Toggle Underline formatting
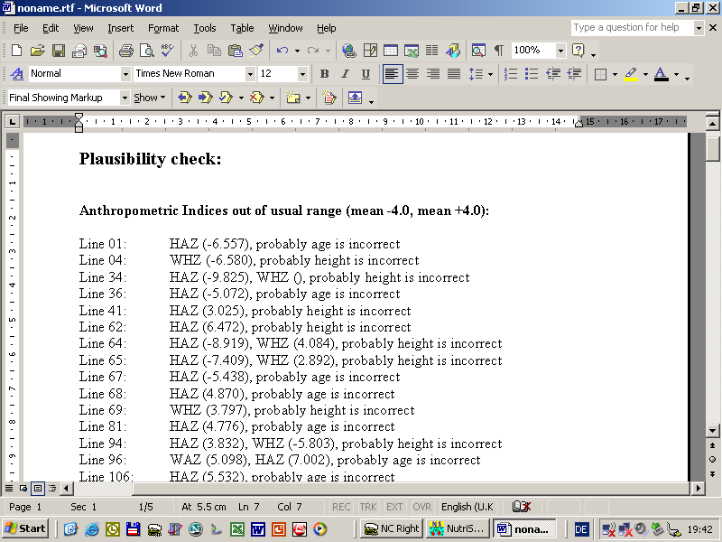The width and height of the screenshot is (722, 542). tap(366, 74)
